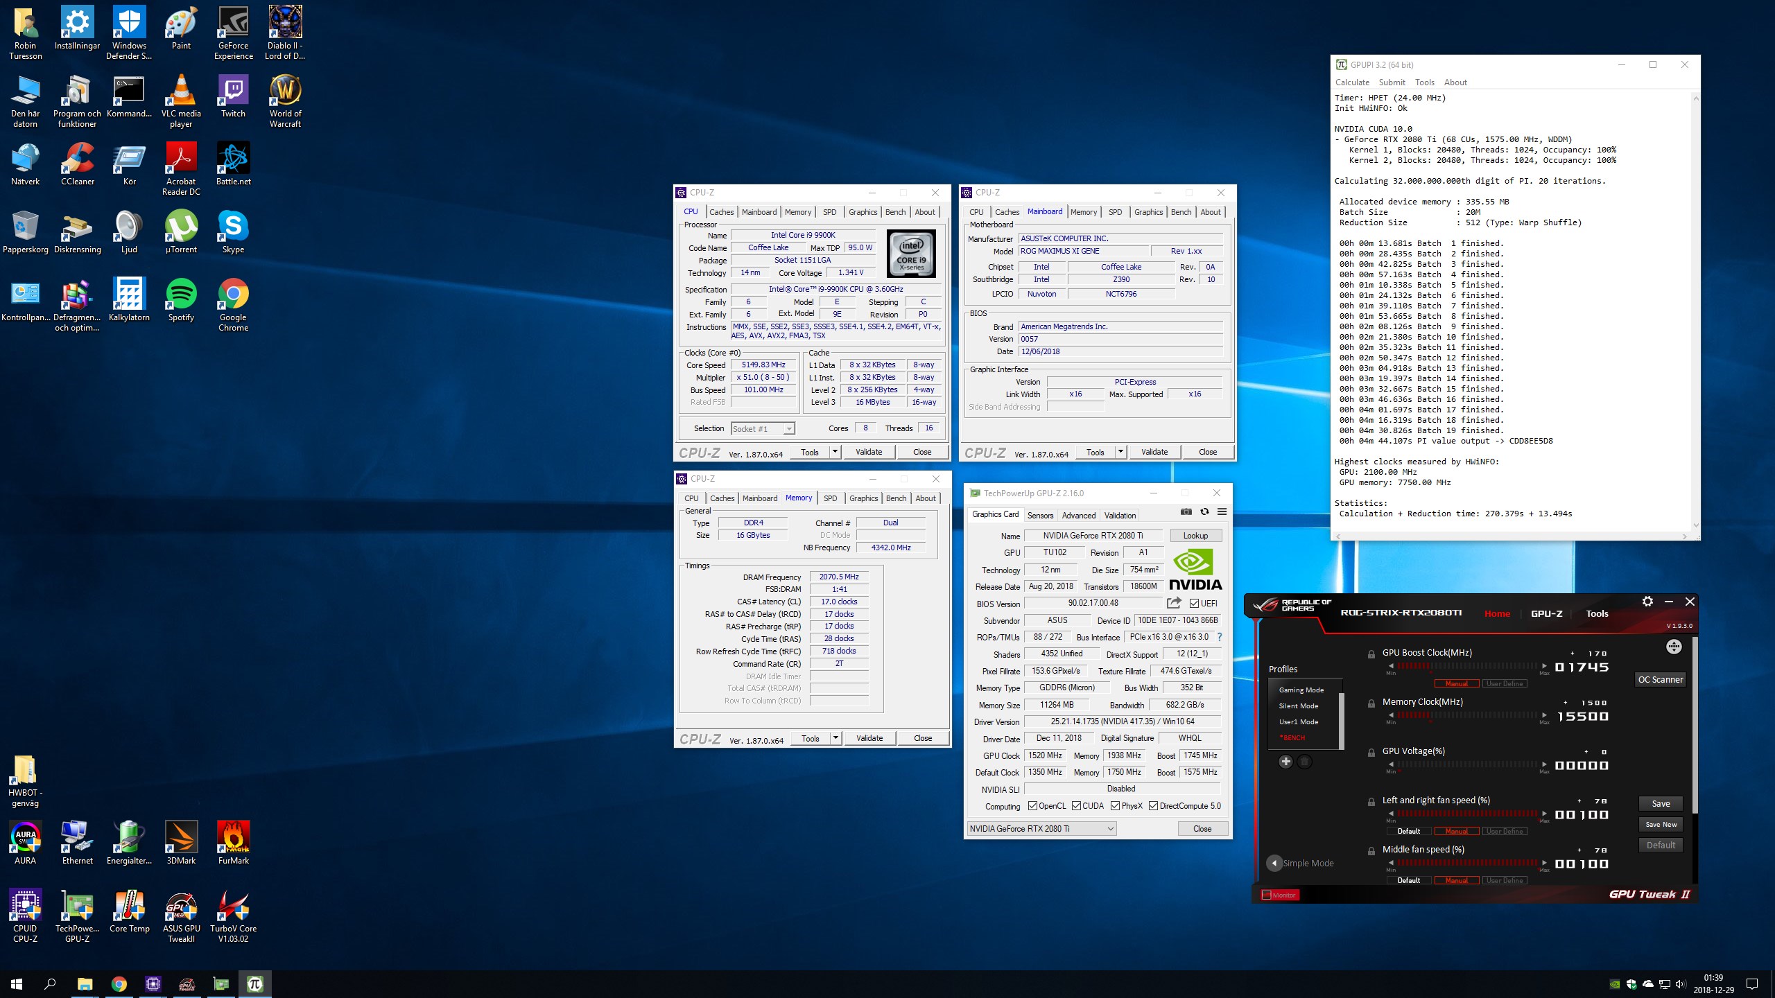Open Tools dropdown arrow in CPU-Z CPU window
The height and width of the screenshot is (998, 1775).
(x=835, y=452)
